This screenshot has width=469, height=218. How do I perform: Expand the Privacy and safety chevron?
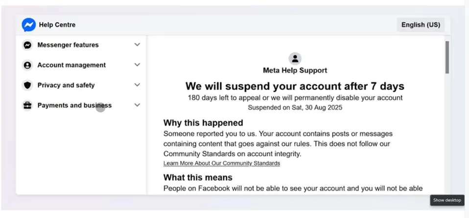pos(137,85)
